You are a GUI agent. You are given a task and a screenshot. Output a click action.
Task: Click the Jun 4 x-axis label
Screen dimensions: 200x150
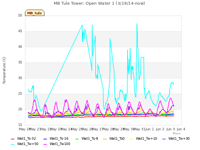coord(181,129)
